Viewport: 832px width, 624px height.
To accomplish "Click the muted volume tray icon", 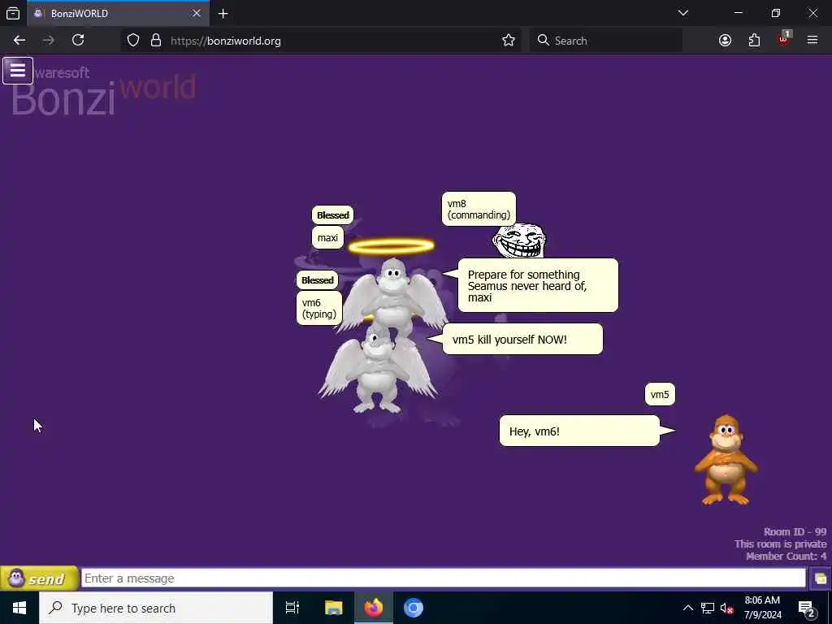I will (726, 609).
